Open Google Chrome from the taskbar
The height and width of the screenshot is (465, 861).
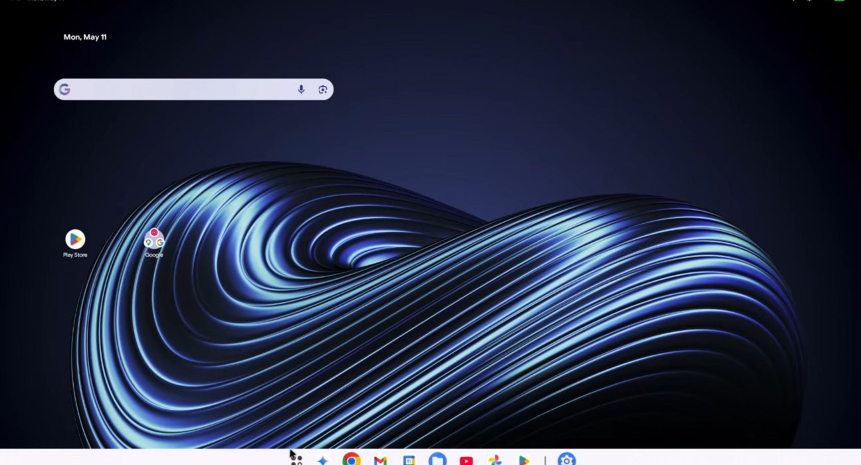click(x=351, y=460)
